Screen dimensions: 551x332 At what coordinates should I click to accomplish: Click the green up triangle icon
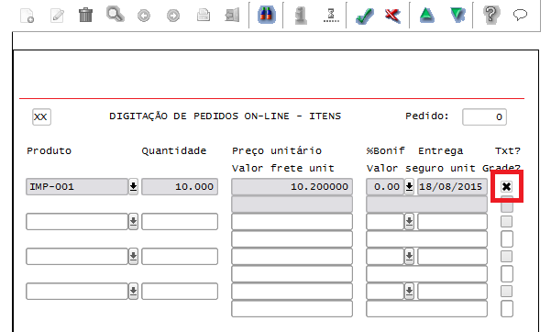pos(426,15)
